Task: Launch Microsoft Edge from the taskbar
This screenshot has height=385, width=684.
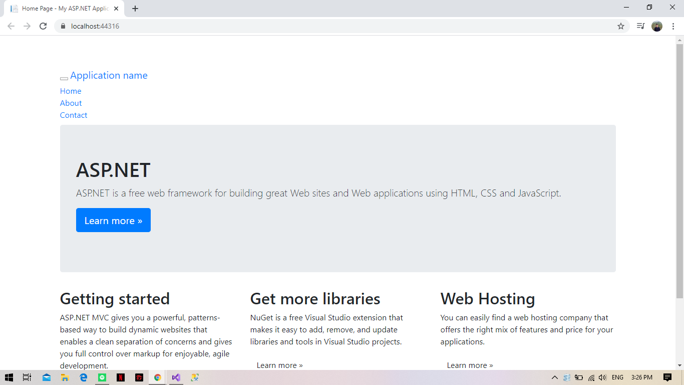Action: click(84, 377)
